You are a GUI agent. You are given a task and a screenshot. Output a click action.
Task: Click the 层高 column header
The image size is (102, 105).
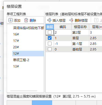click(96, 27)
